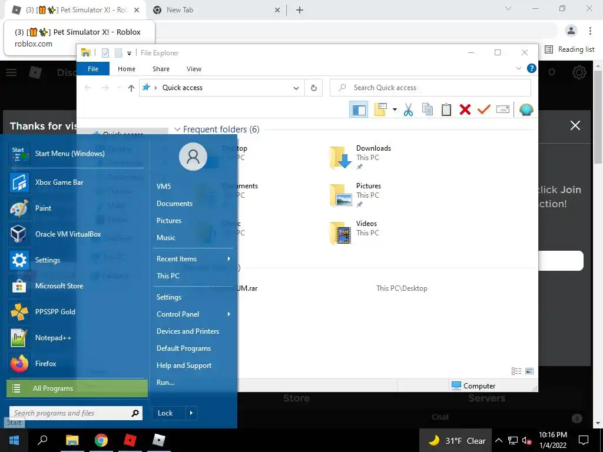Click All Programs in the Start menu

[77, 388]
